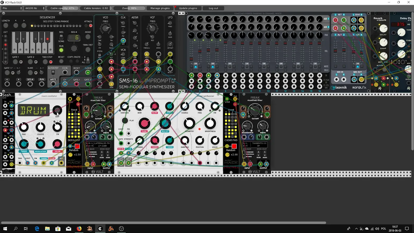
Task: Click CUTOFF knob on left Freak filter
Action: coord(98,111)
